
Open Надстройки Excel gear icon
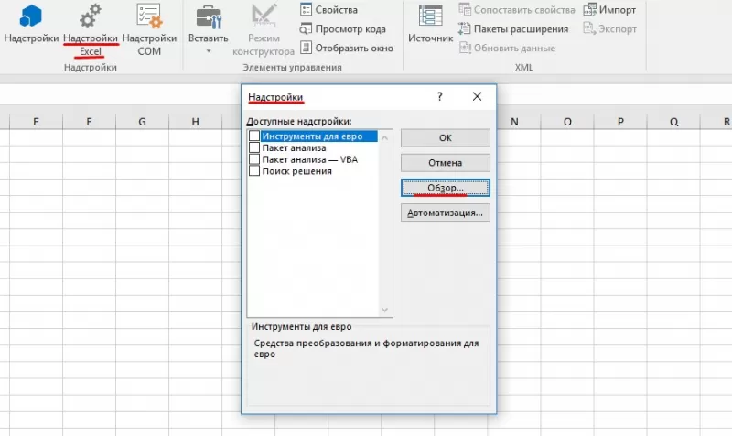tap(90, 16)
